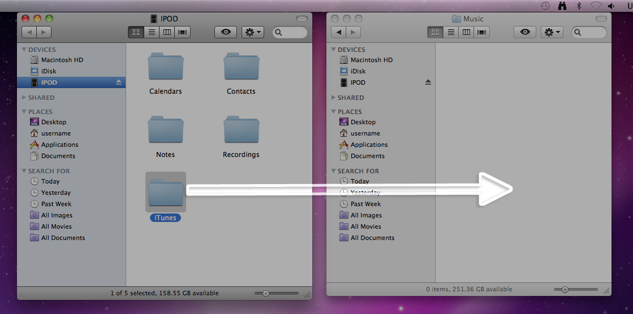Viewport: 633px width, 314px height.
Task: Select the iTunes folder icon in IPOD window
Action: pyautogui.click(x=166, y=192)
